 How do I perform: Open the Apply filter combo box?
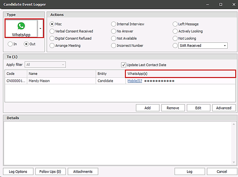[x=45, y=65]
